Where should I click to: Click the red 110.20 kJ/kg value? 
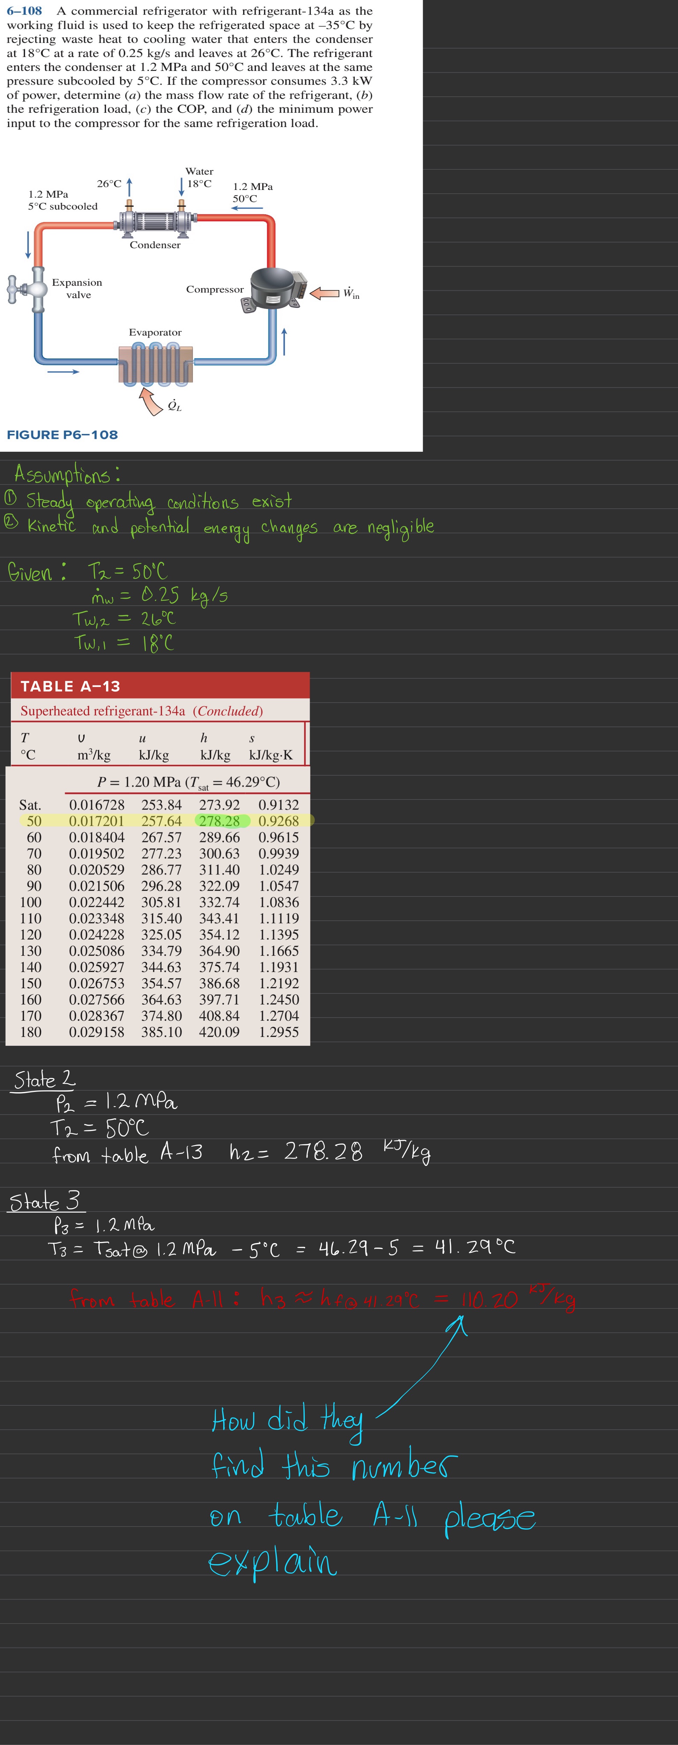pos(490,1299)
